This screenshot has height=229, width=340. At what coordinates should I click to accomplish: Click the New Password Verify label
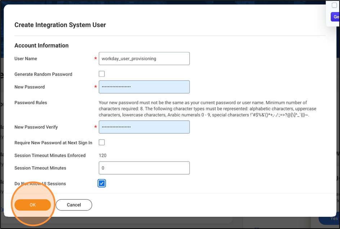[x=36, y=127]
